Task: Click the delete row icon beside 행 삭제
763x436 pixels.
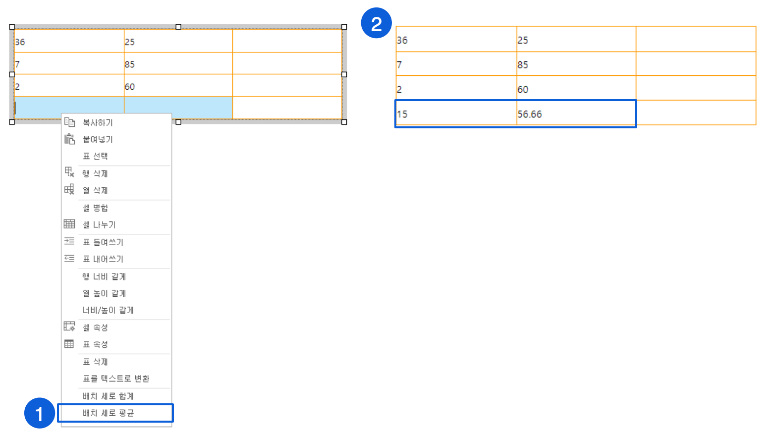Action: 69,172
